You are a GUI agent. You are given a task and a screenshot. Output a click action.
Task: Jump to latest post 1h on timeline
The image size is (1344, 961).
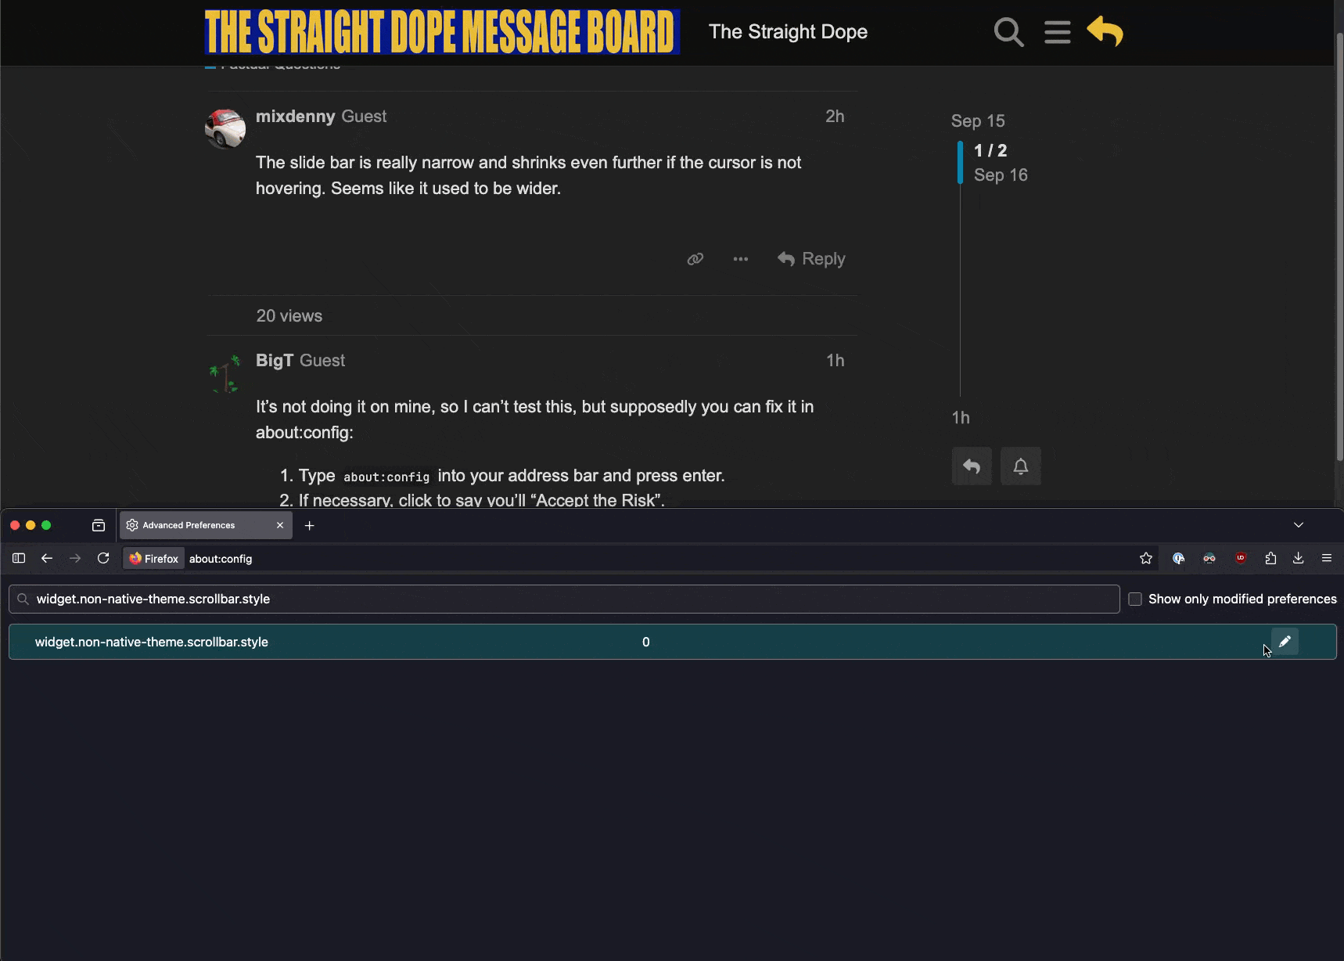[x=961, y=418]
